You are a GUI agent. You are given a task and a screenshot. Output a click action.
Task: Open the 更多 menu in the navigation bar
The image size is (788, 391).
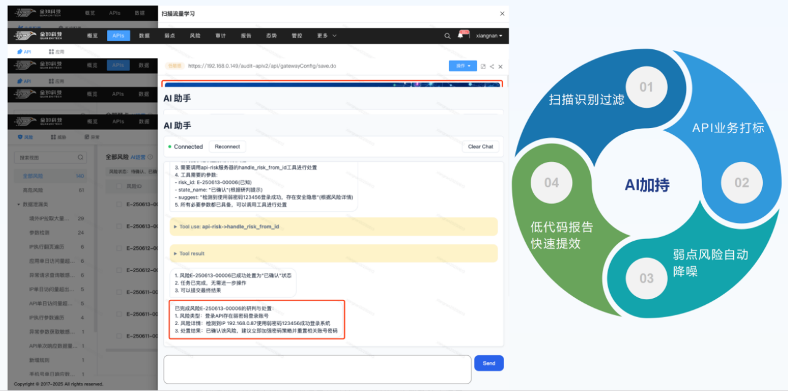coord(327,36)
